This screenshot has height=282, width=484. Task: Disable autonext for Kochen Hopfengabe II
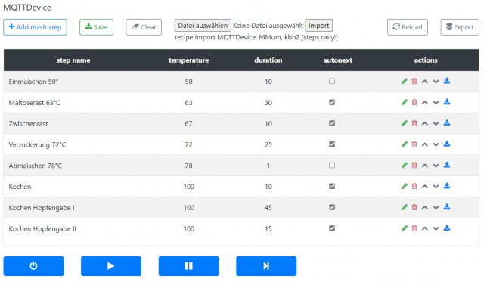(332, 228)
